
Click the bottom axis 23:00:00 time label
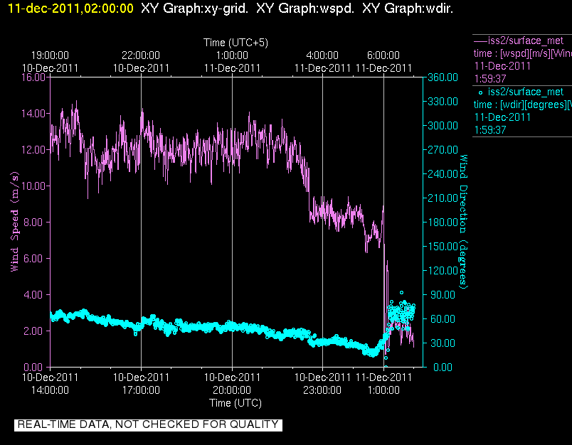pos(322,390)
